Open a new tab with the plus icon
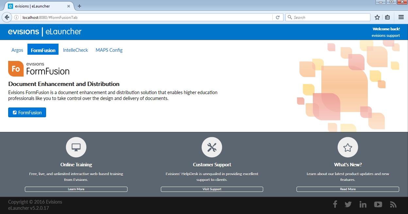Viewport: 408px width, 214px height. 79,6
